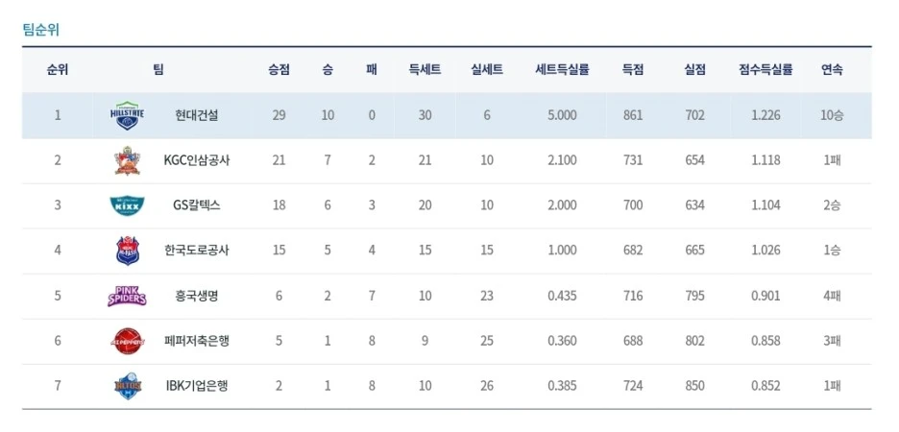This screenshot has width=899, height=432.
Task: Click the 승점 column header
Action: point(279,70)
